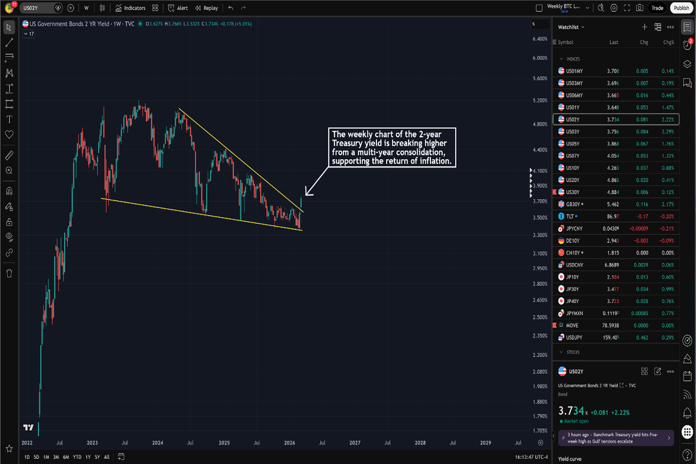The height and width of the screenshot is (464, 696).
Task: Select the patterns drawing tool
Action: (9, 73)
